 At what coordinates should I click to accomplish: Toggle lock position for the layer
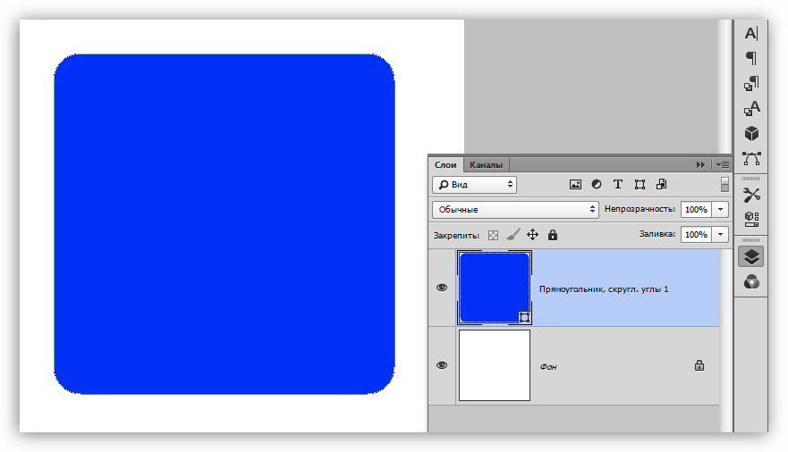pos(532,235)
